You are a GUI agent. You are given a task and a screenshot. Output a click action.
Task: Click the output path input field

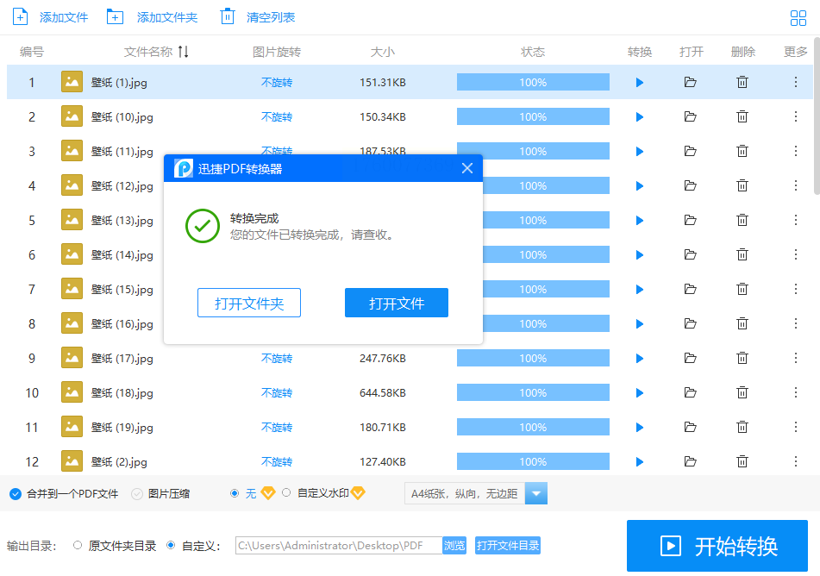(338, 545)
